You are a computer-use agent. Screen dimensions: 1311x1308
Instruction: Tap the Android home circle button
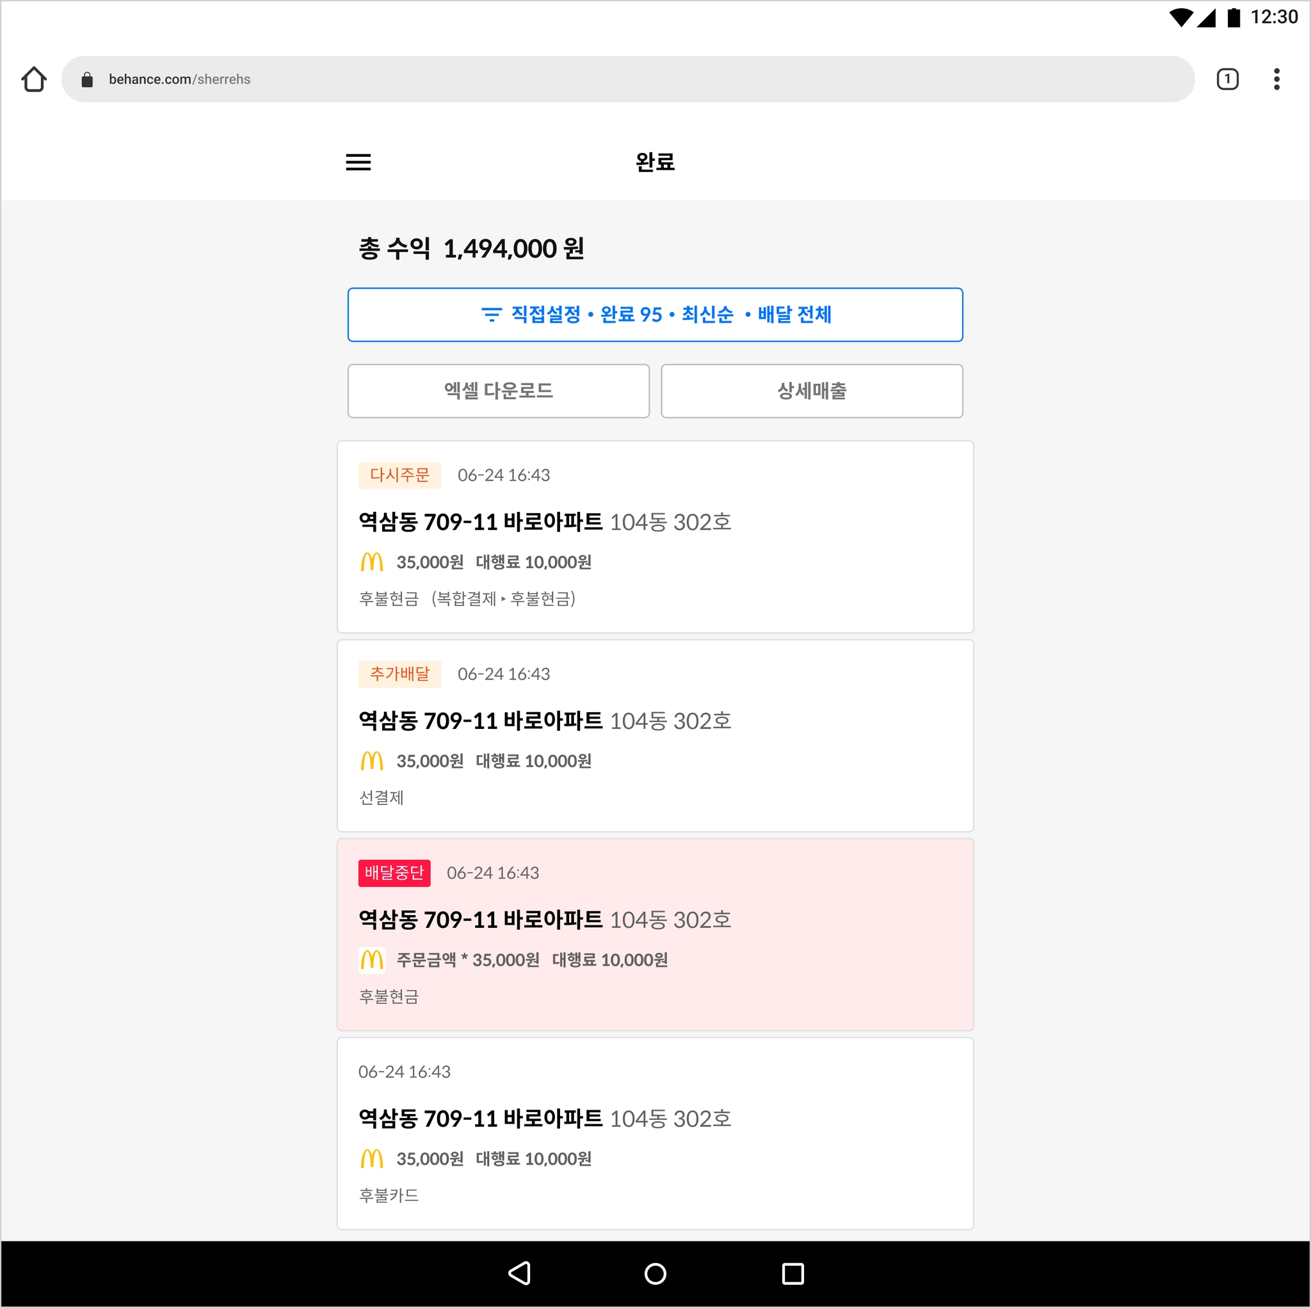pos(655,1273)
